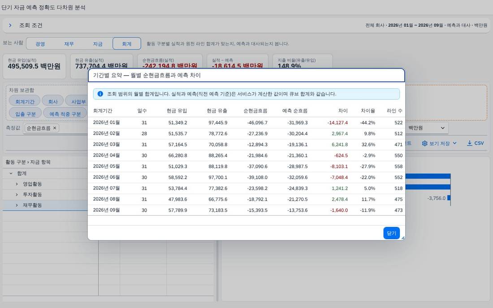Click the 현금 유입 column header
Screen dimensions: 493x308
pyautogui.click(x=177, y=111)
